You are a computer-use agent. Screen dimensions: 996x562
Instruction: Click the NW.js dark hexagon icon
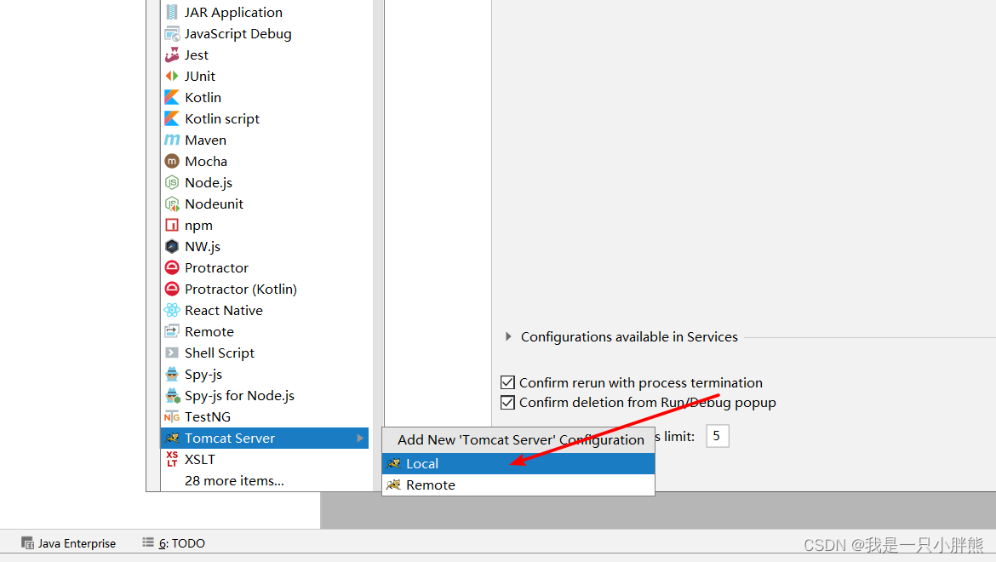[171, 246]
